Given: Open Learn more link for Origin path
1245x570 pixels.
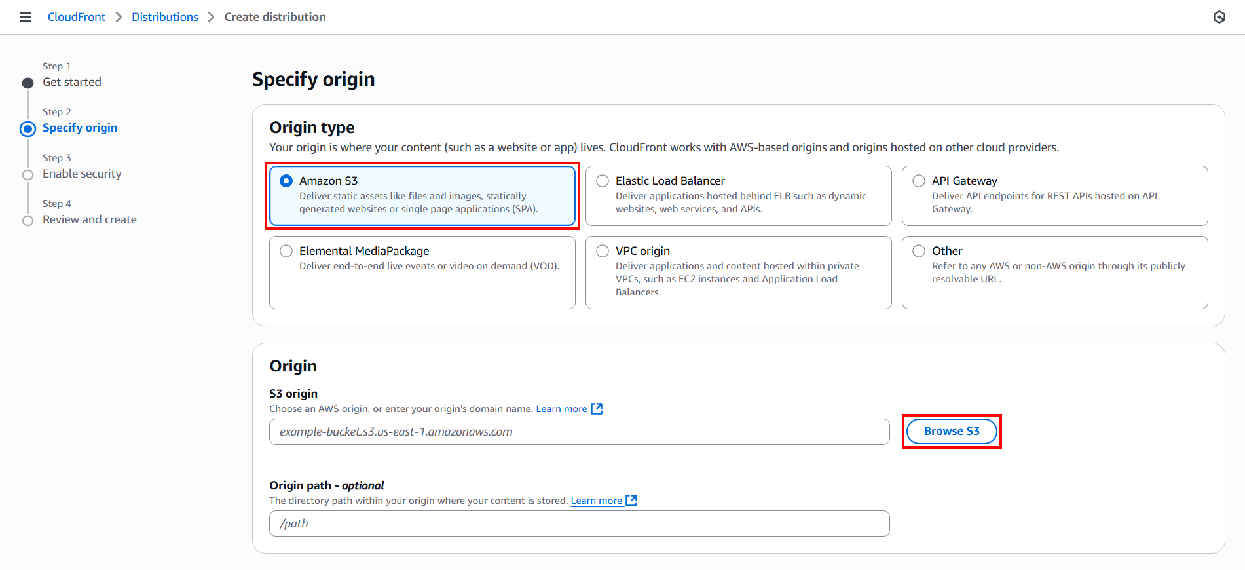Looking at the screenshot, I should [x=596, y=501].
